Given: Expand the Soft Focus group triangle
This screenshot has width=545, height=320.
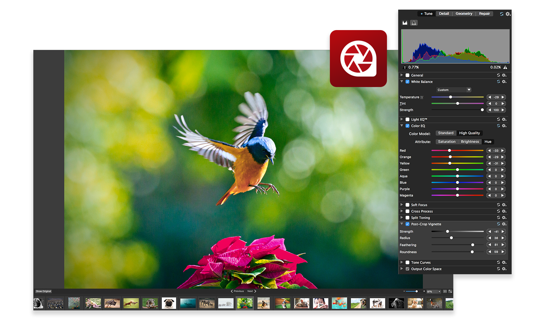Looking at the screenshot, I should pos(401,204).
